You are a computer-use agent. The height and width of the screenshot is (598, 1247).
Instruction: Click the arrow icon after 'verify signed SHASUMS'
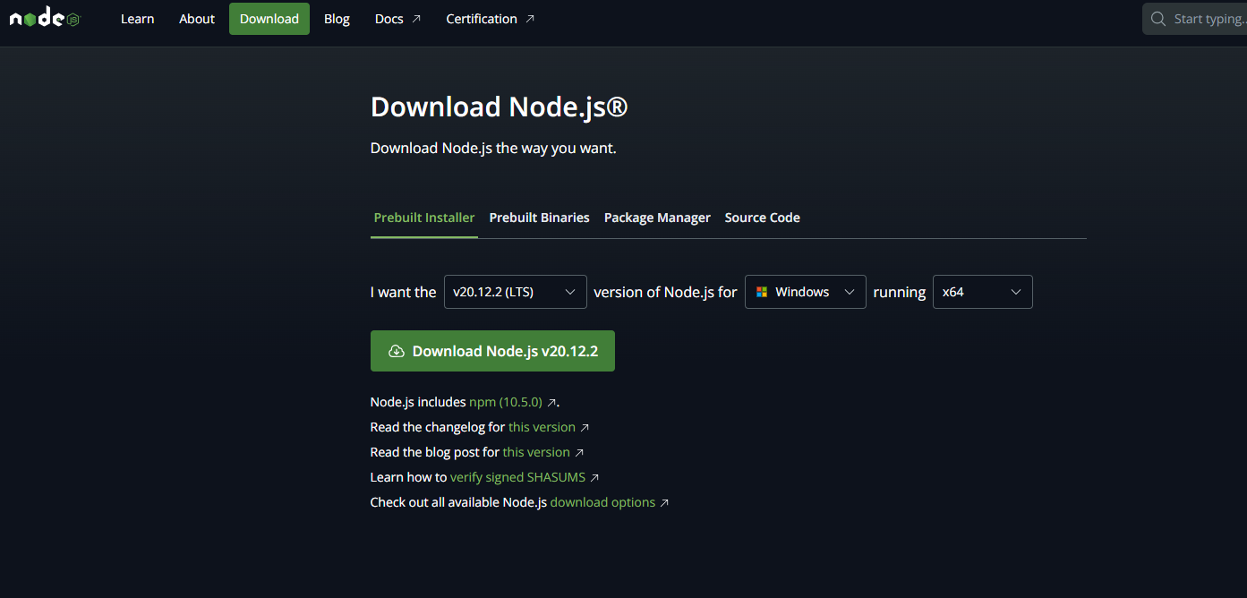(x=594, y=478)
